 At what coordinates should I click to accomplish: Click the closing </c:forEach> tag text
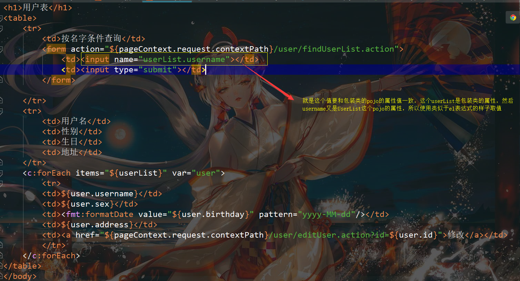point(51,256)
